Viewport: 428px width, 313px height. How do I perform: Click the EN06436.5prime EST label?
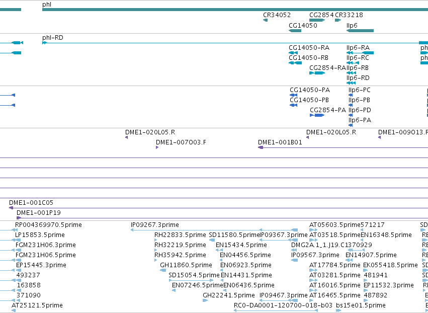(249, 285)
